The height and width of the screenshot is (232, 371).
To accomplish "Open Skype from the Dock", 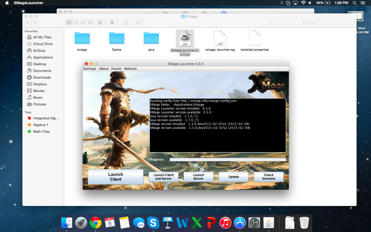I will point(153,223).
